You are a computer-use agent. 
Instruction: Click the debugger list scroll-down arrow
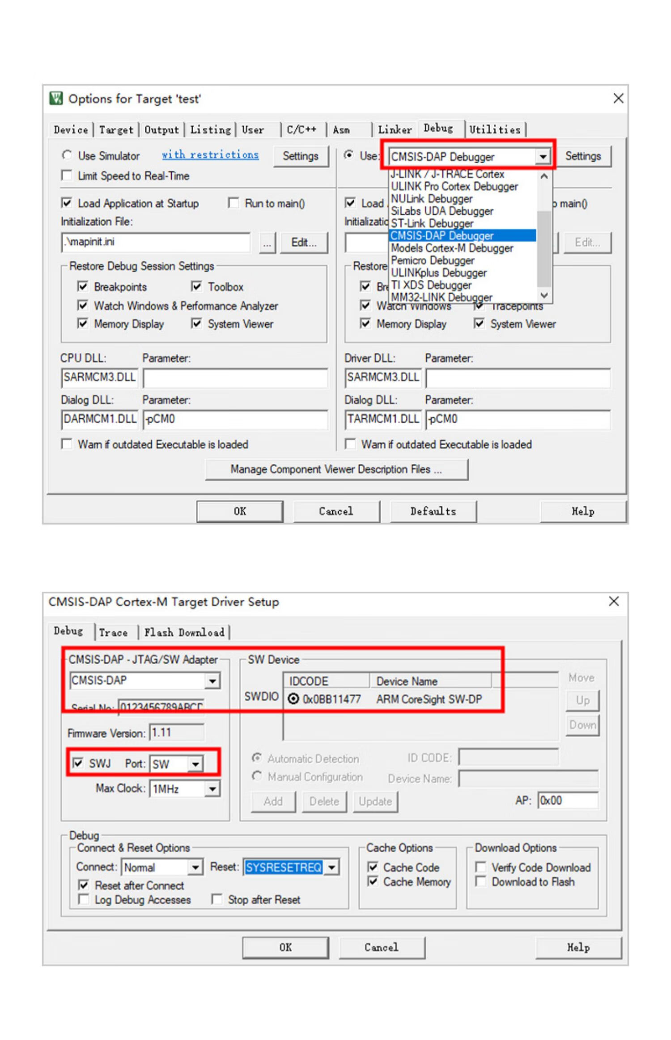pos(544,295)
